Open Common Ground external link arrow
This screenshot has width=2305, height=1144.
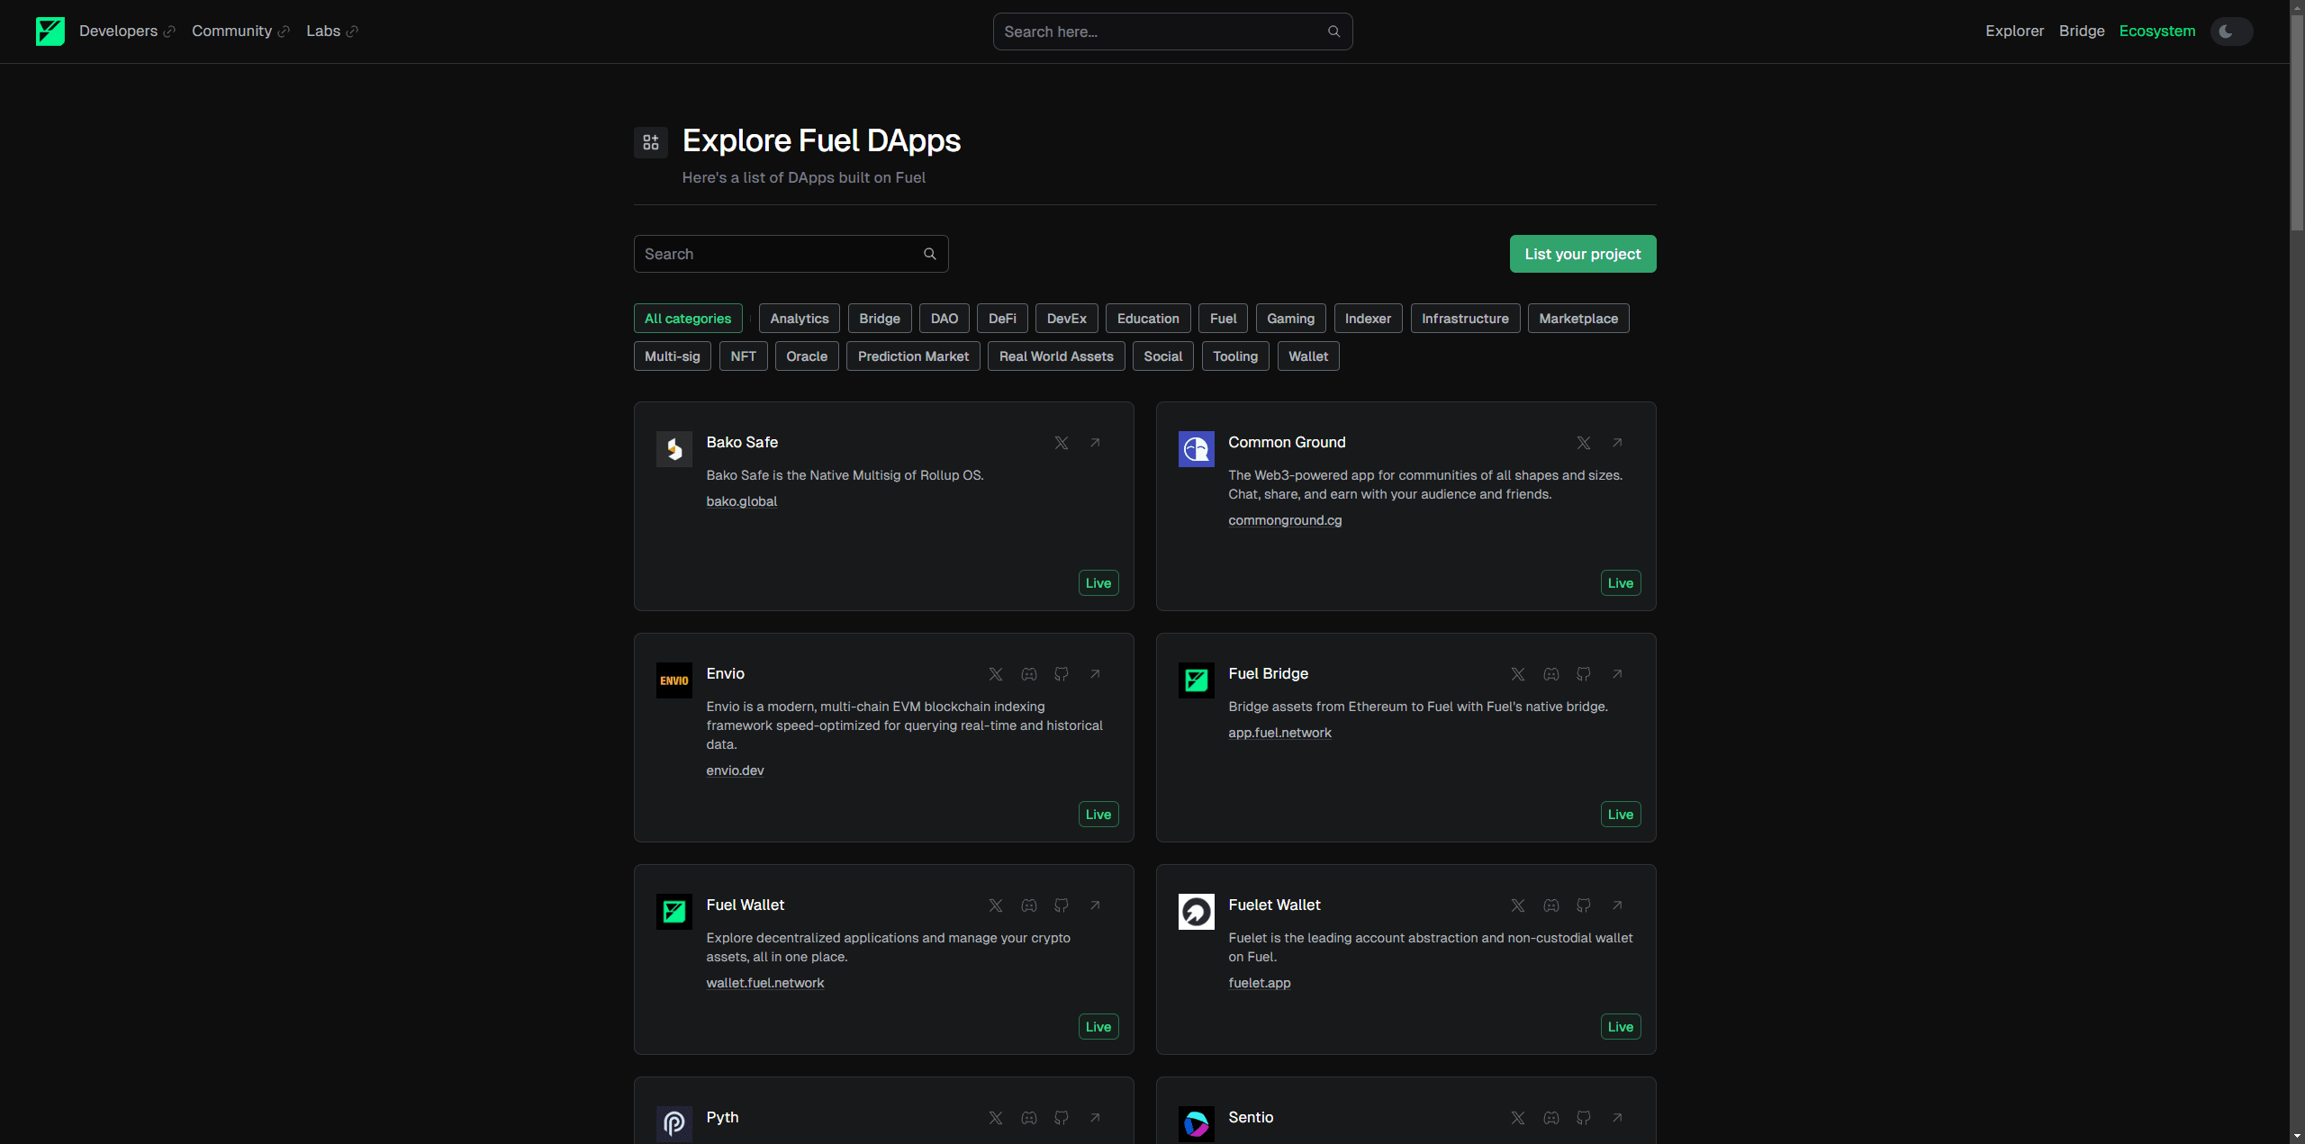[1616, 443]
